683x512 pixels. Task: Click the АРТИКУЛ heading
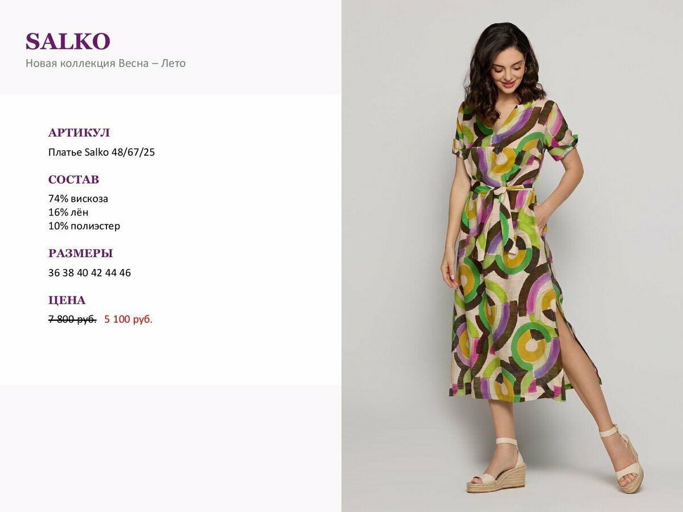point(79,133)
